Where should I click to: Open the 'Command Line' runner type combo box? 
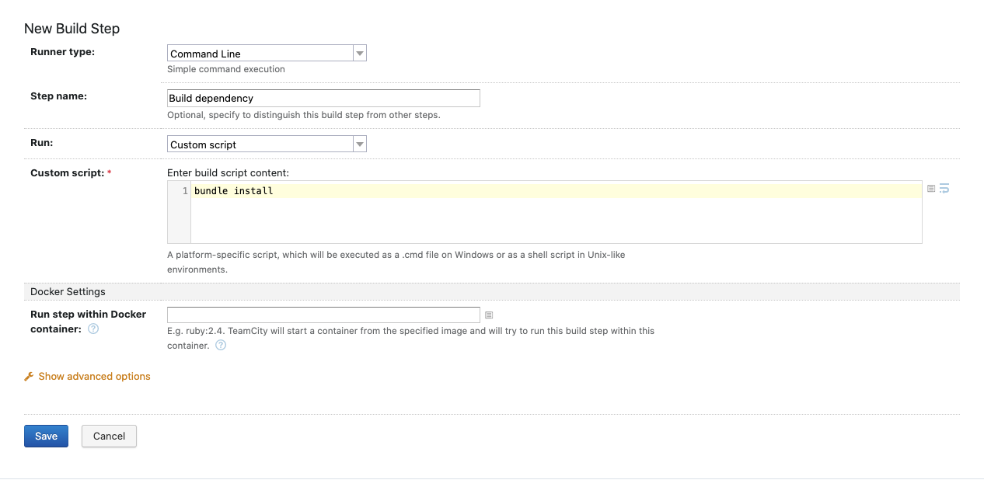click(260, 54)
